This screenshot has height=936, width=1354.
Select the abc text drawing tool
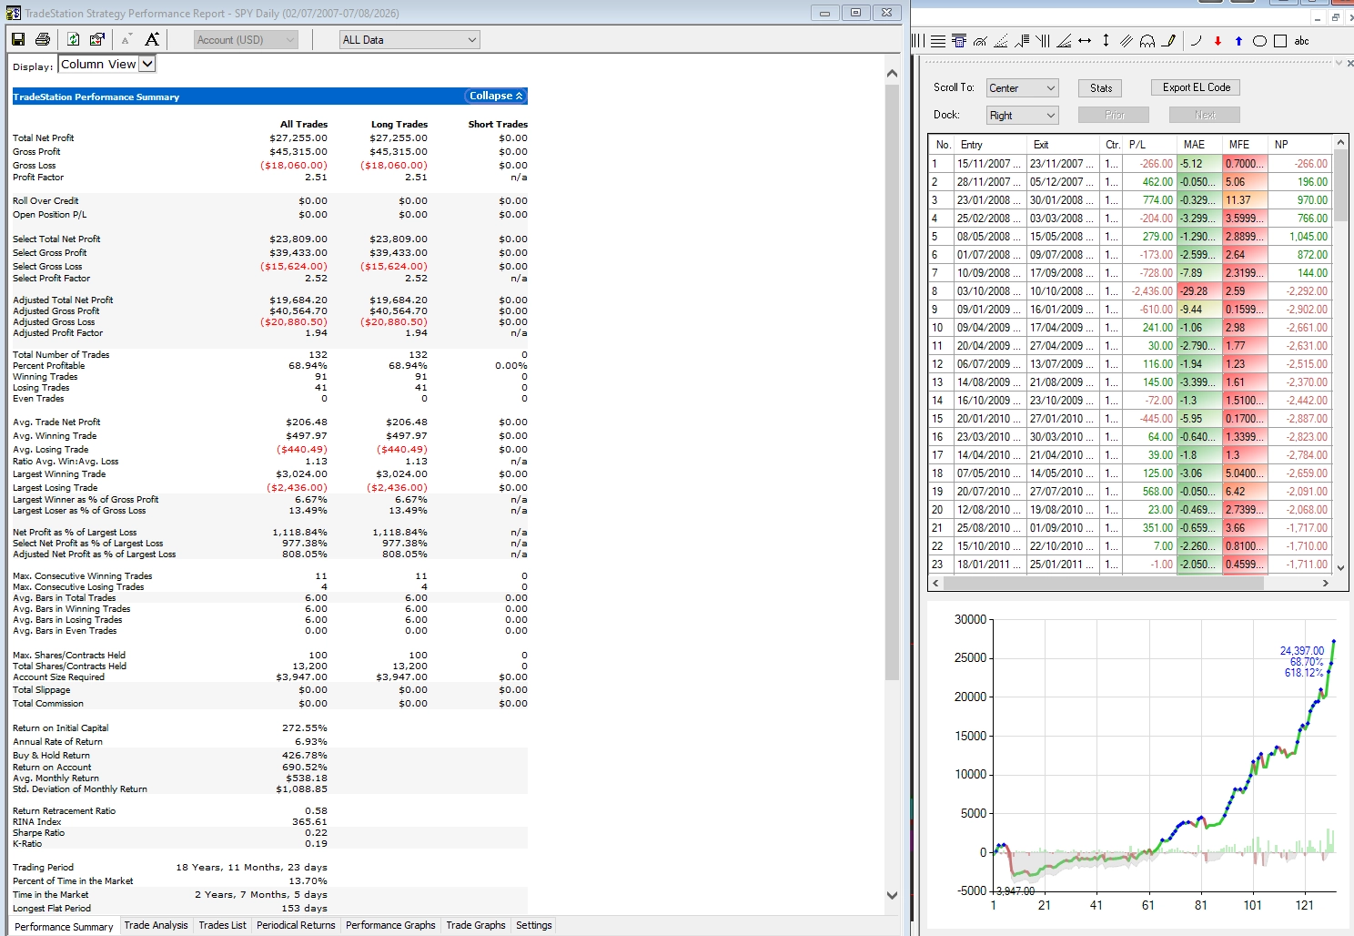(1302, 41)
